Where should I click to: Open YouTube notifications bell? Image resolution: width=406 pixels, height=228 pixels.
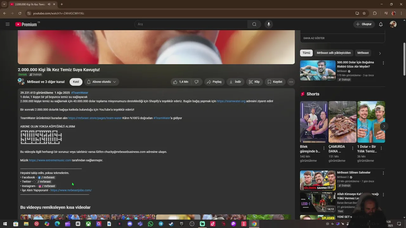[x=381, y=24]
